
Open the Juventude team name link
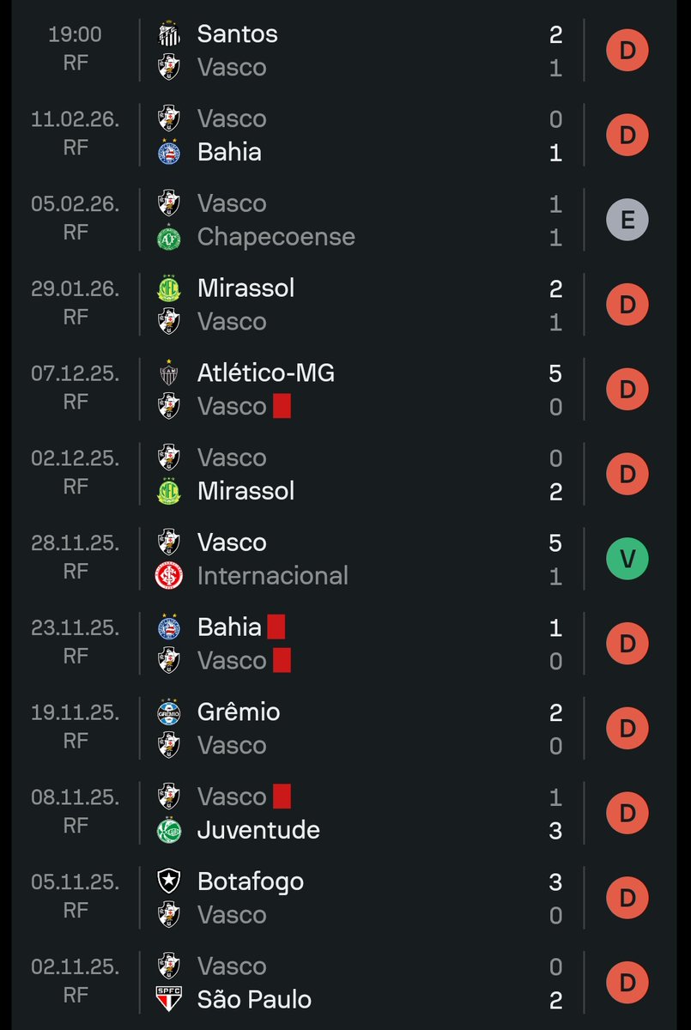tap(258, 830)
